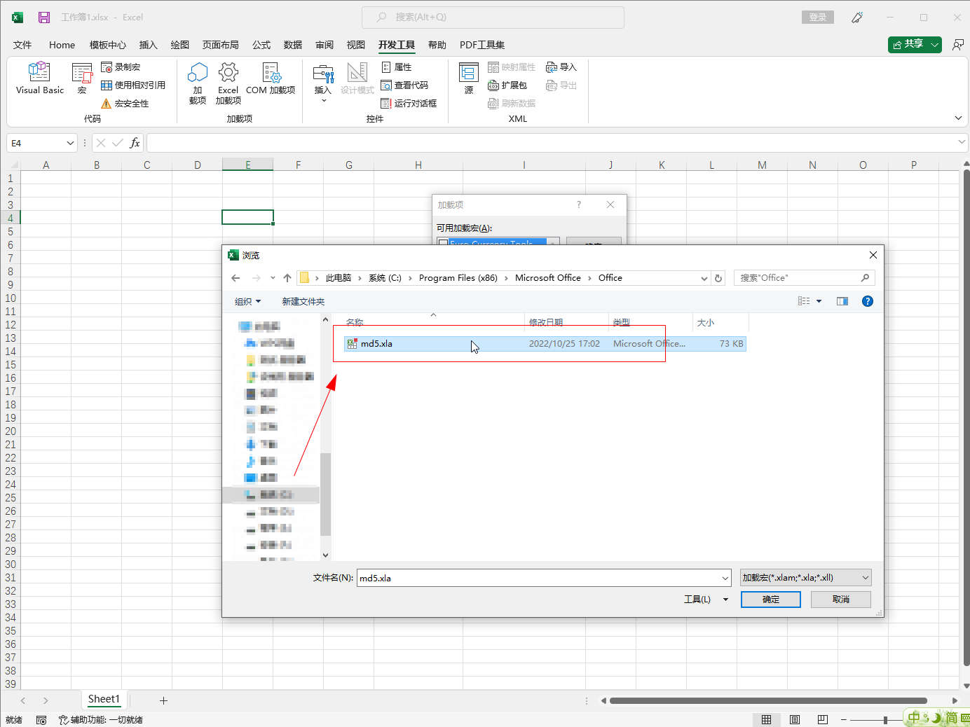Viewport: 970px width, 727px height.
Task: Open the Macros (宏) button
Action: 82,78
